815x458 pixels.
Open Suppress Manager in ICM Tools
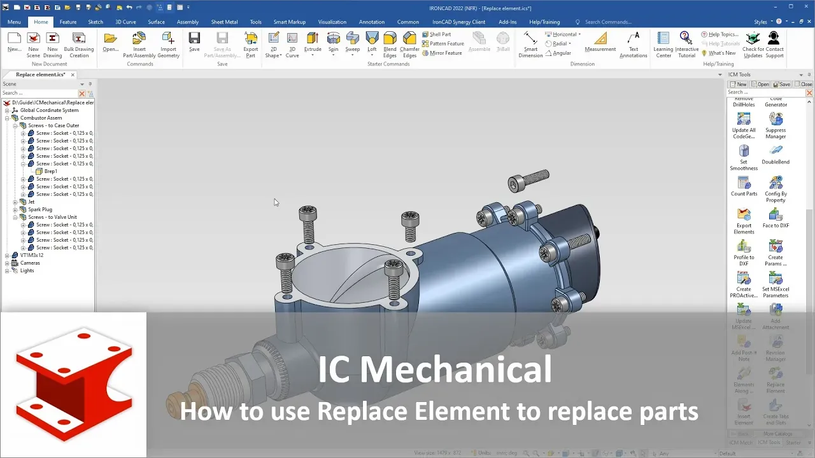(x=776, y=126)
